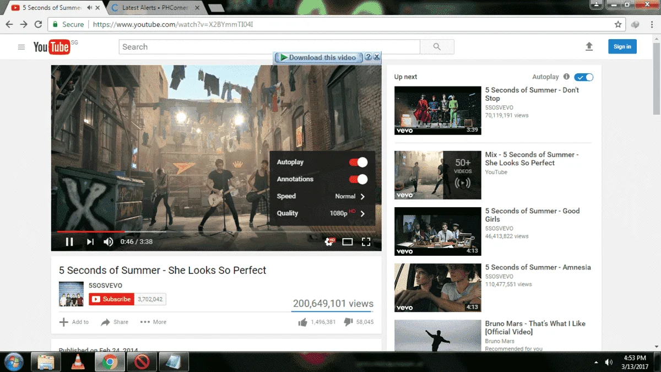661x372 pixels.
Task: Toggle Up next Autoplay switch
Action: 584,77
